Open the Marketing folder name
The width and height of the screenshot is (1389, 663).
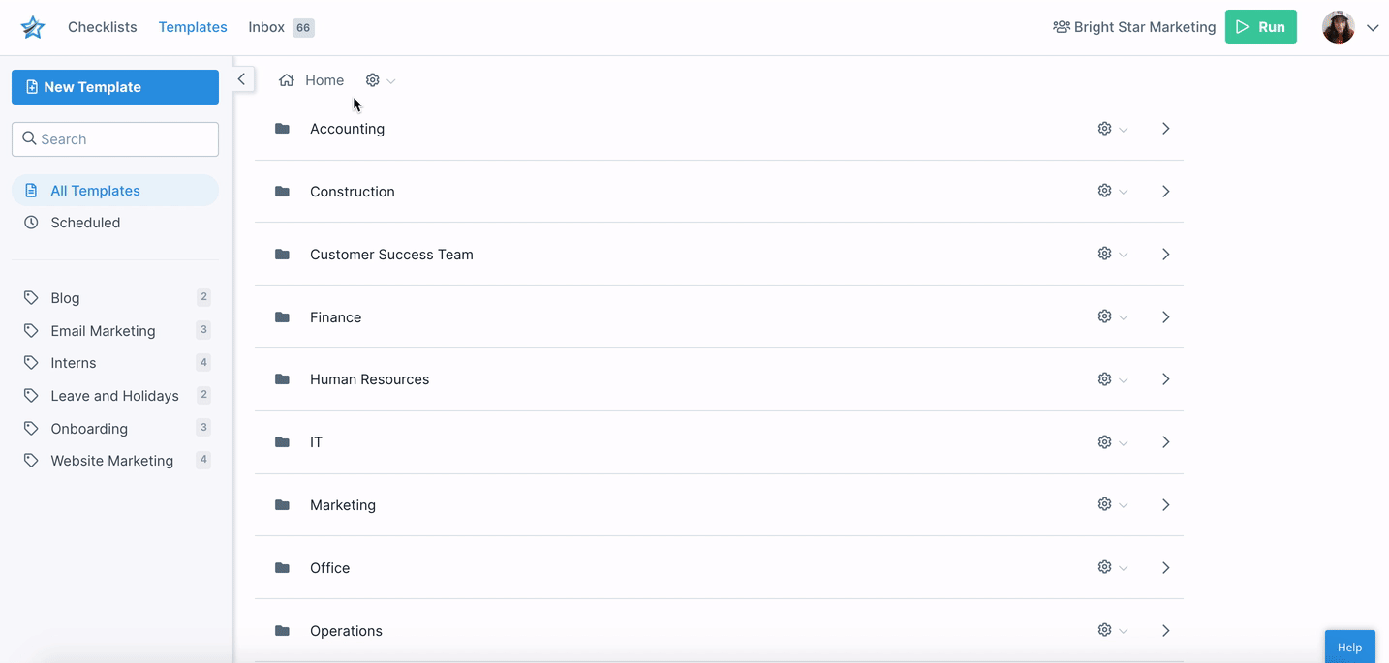point(343,505)
